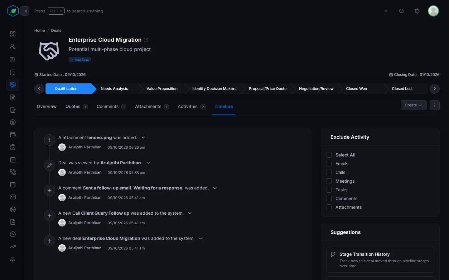Click the Add Tags button
Image resolution: width=449 pixels, height=280 pixels.
click(80, 59)
